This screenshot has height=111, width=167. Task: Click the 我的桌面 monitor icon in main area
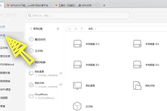(x=77, y=86)
